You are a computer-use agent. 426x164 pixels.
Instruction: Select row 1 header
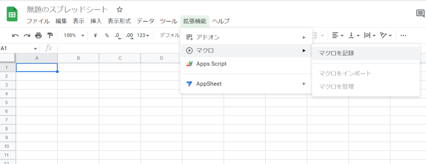tap(8, 67)
